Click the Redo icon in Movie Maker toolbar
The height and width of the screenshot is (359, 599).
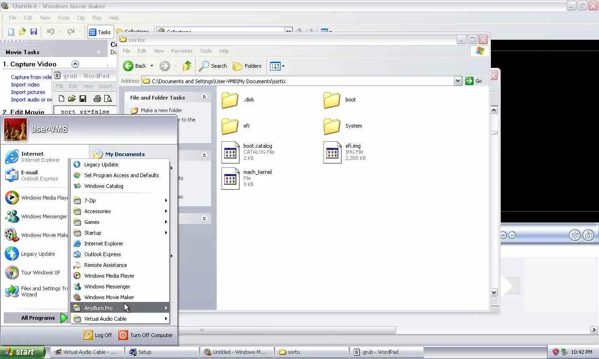(71, 32)
